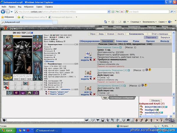Click the Обучение link

pos(50,61)
